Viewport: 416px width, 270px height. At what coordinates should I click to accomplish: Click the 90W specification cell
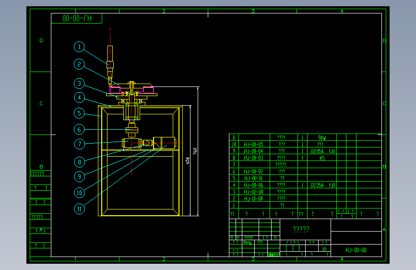(x=322, y=138)
